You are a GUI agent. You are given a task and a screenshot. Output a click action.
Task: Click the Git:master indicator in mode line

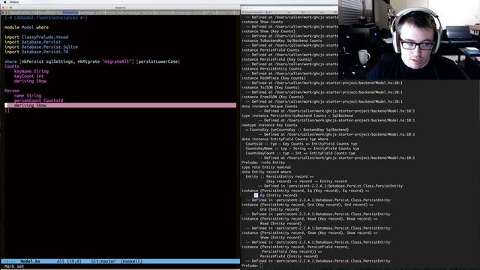pyautogui.click(x=103, y=262)
